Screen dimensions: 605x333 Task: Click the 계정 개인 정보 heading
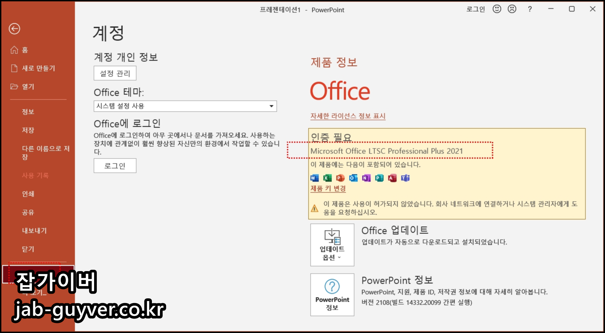pos(126,57)
